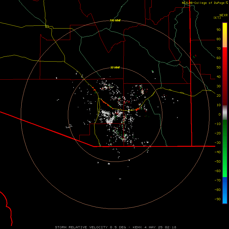Click the -60 value on the velocity scale
Viewport: 229px width, 229px height.
218,171
